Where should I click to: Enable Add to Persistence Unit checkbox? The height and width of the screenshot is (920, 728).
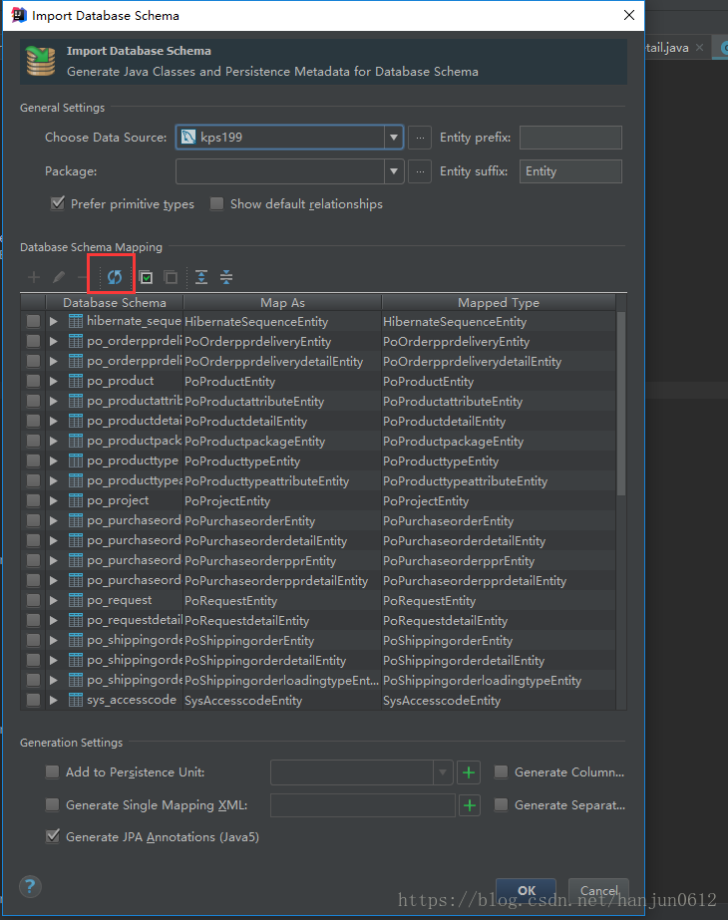(52, 771)
